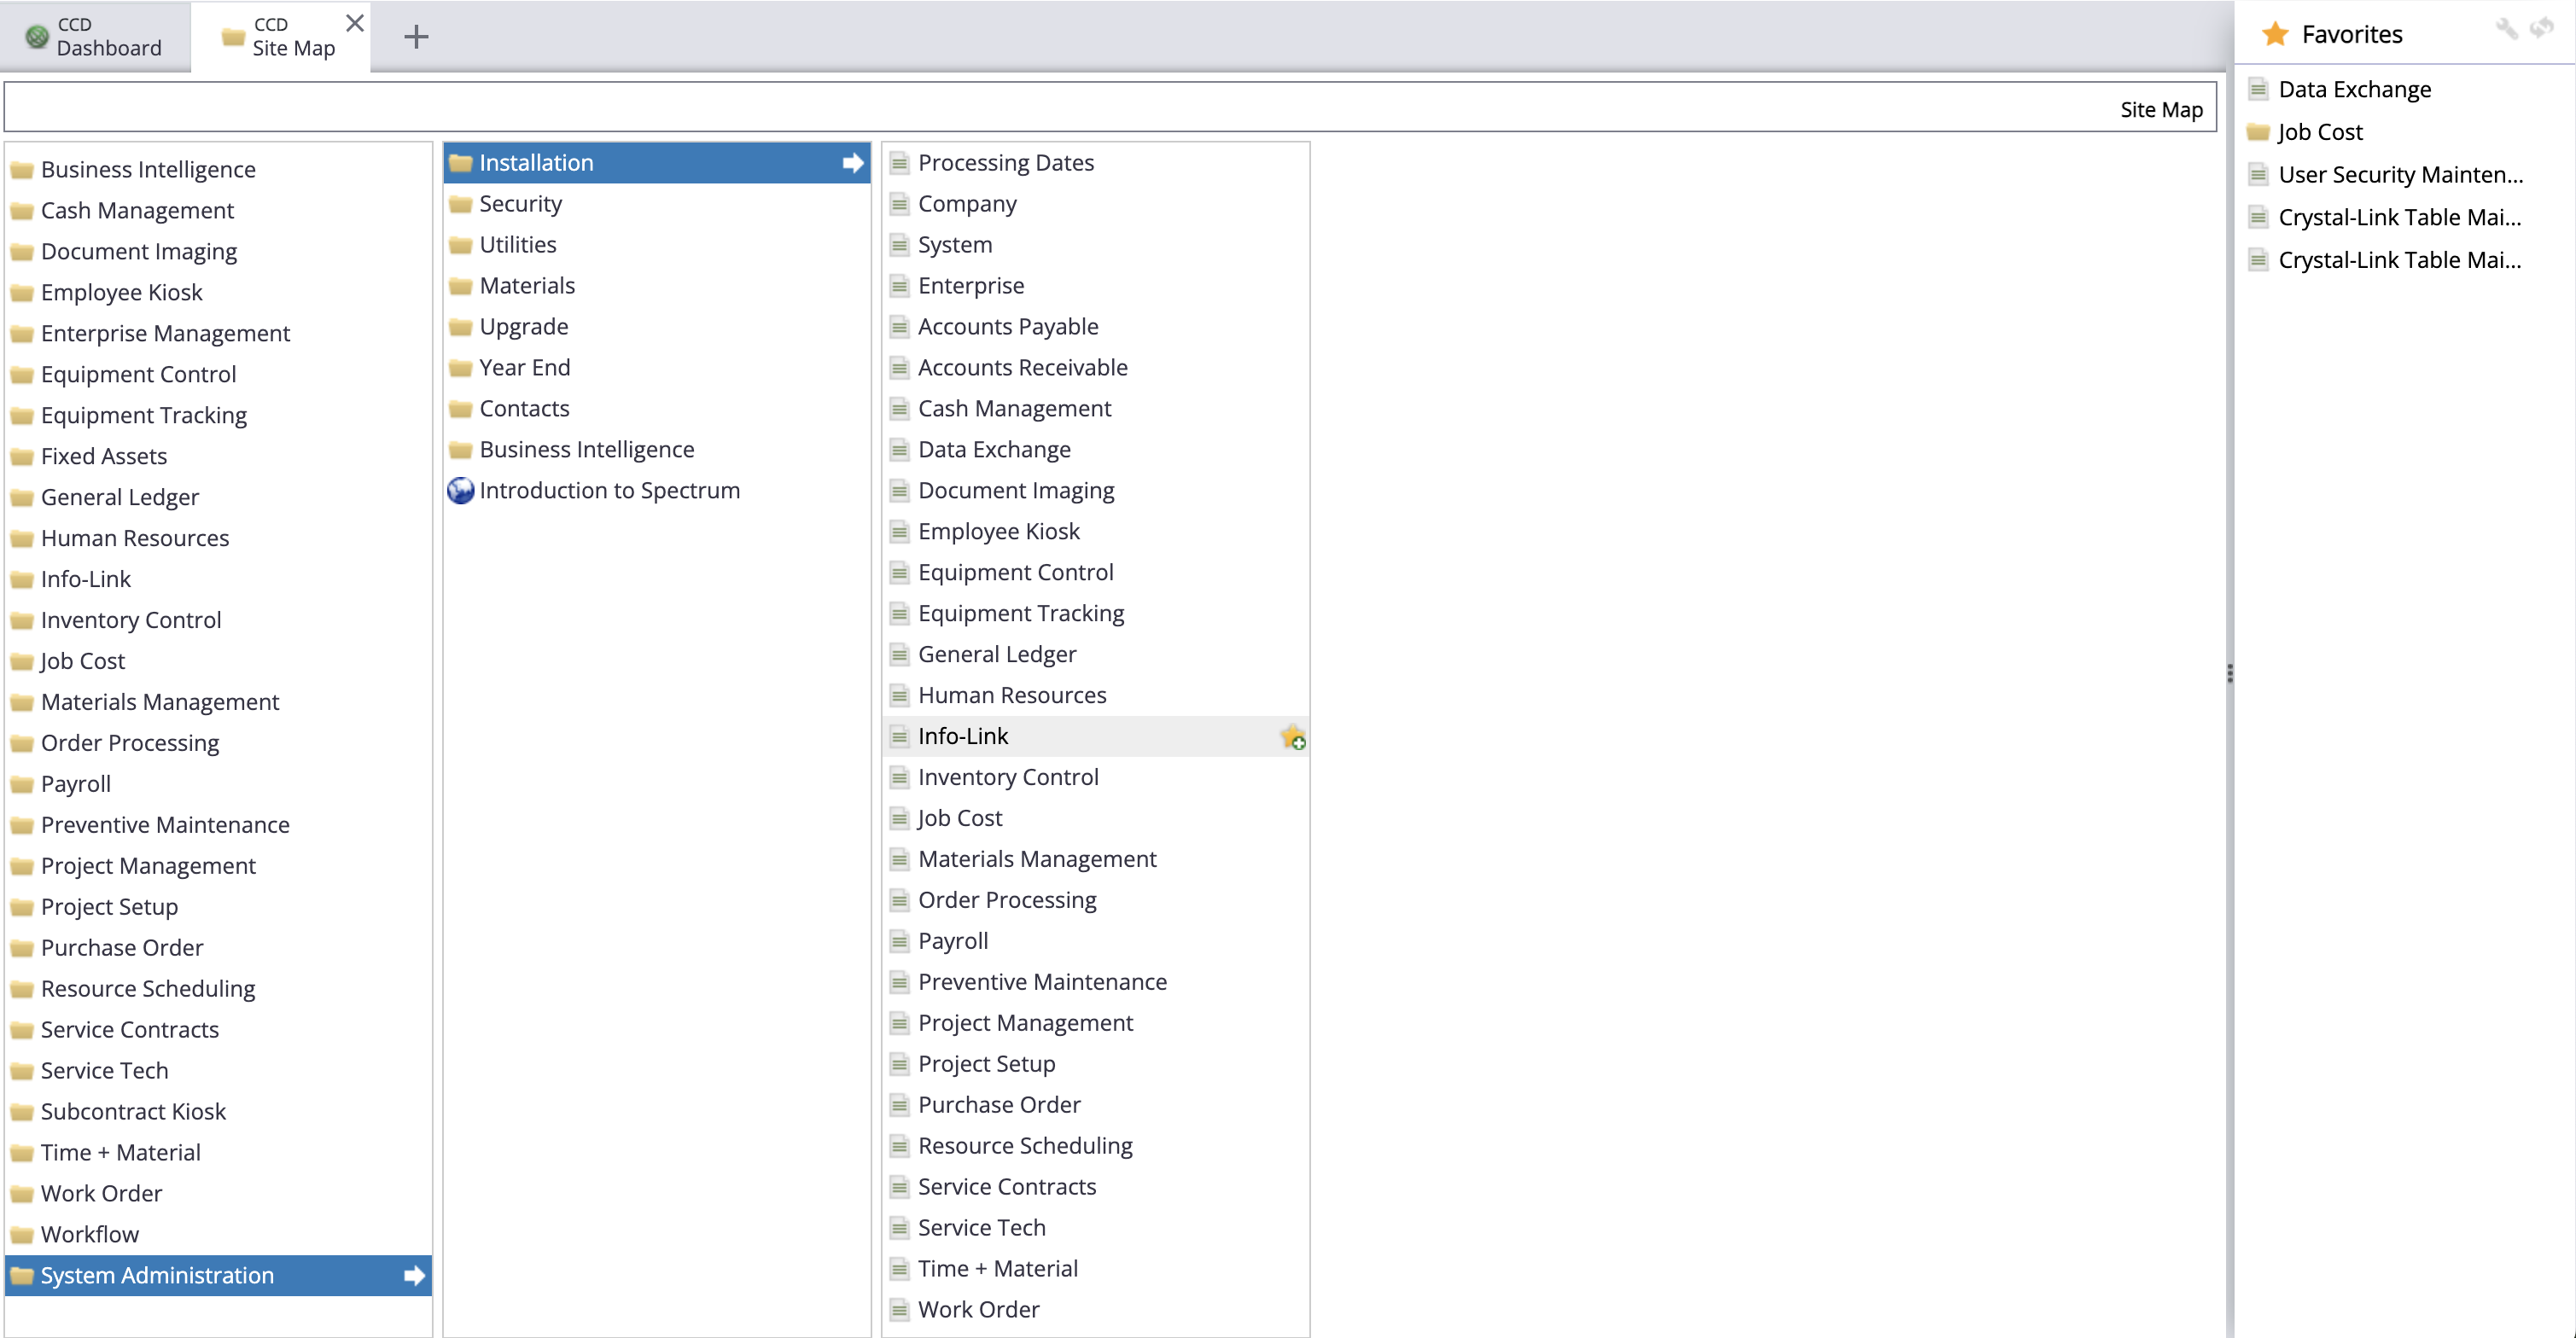Open User Security Maintenance favorite

point(2400,175)
